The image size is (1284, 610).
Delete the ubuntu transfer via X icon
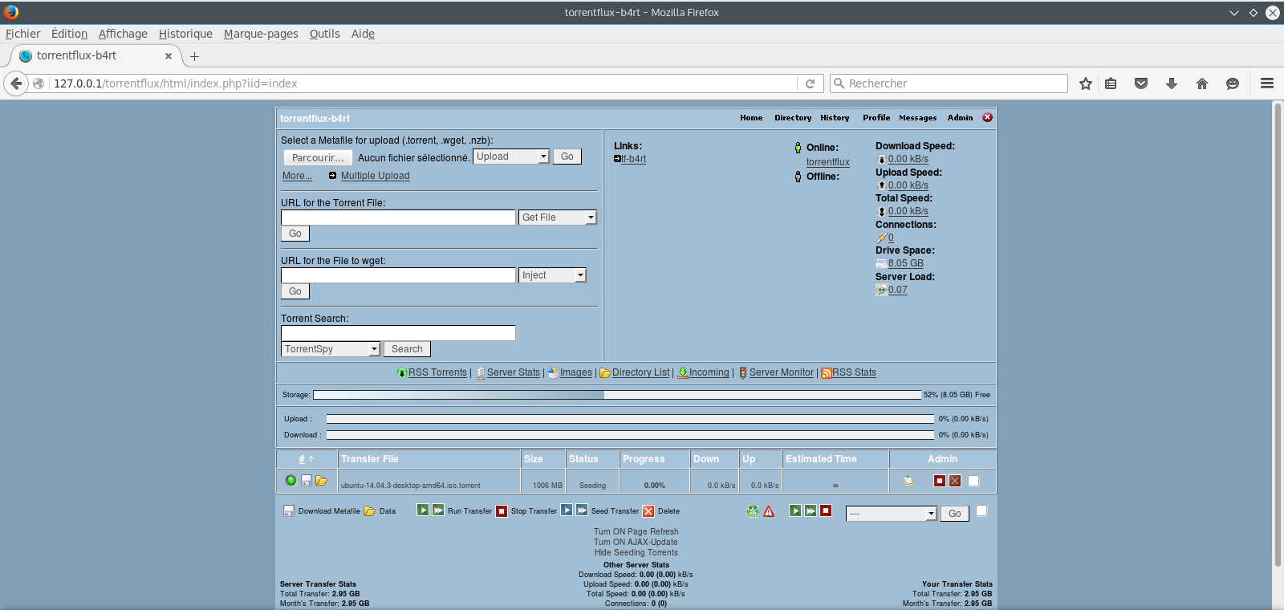[955, 481]
